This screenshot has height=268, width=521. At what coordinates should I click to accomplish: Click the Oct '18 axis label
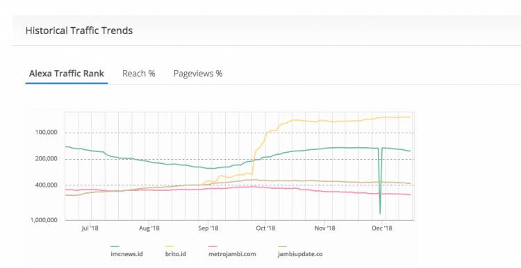pyautogui.click(x=266, y=228)
